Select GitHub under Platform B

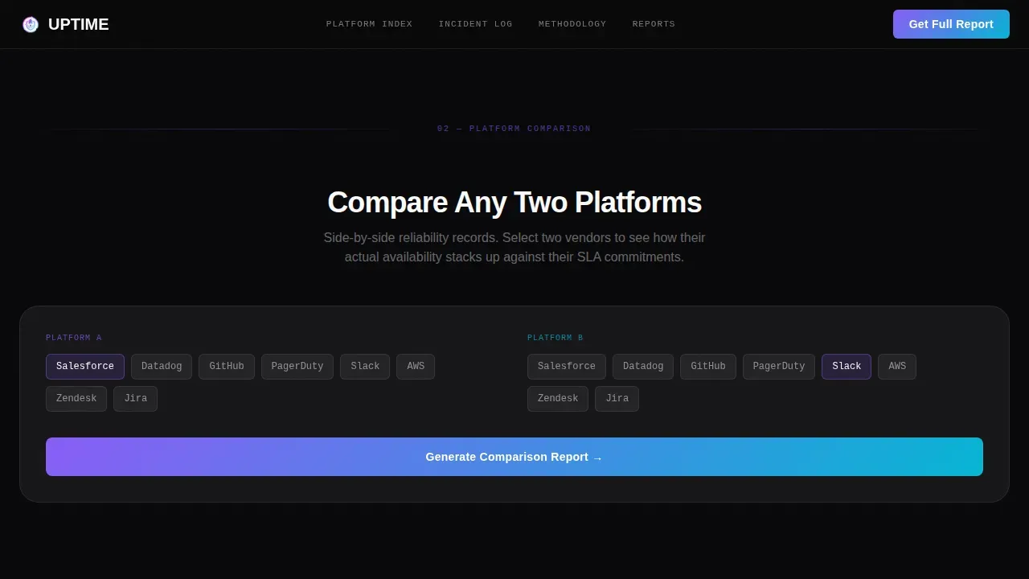coord(708,367)
